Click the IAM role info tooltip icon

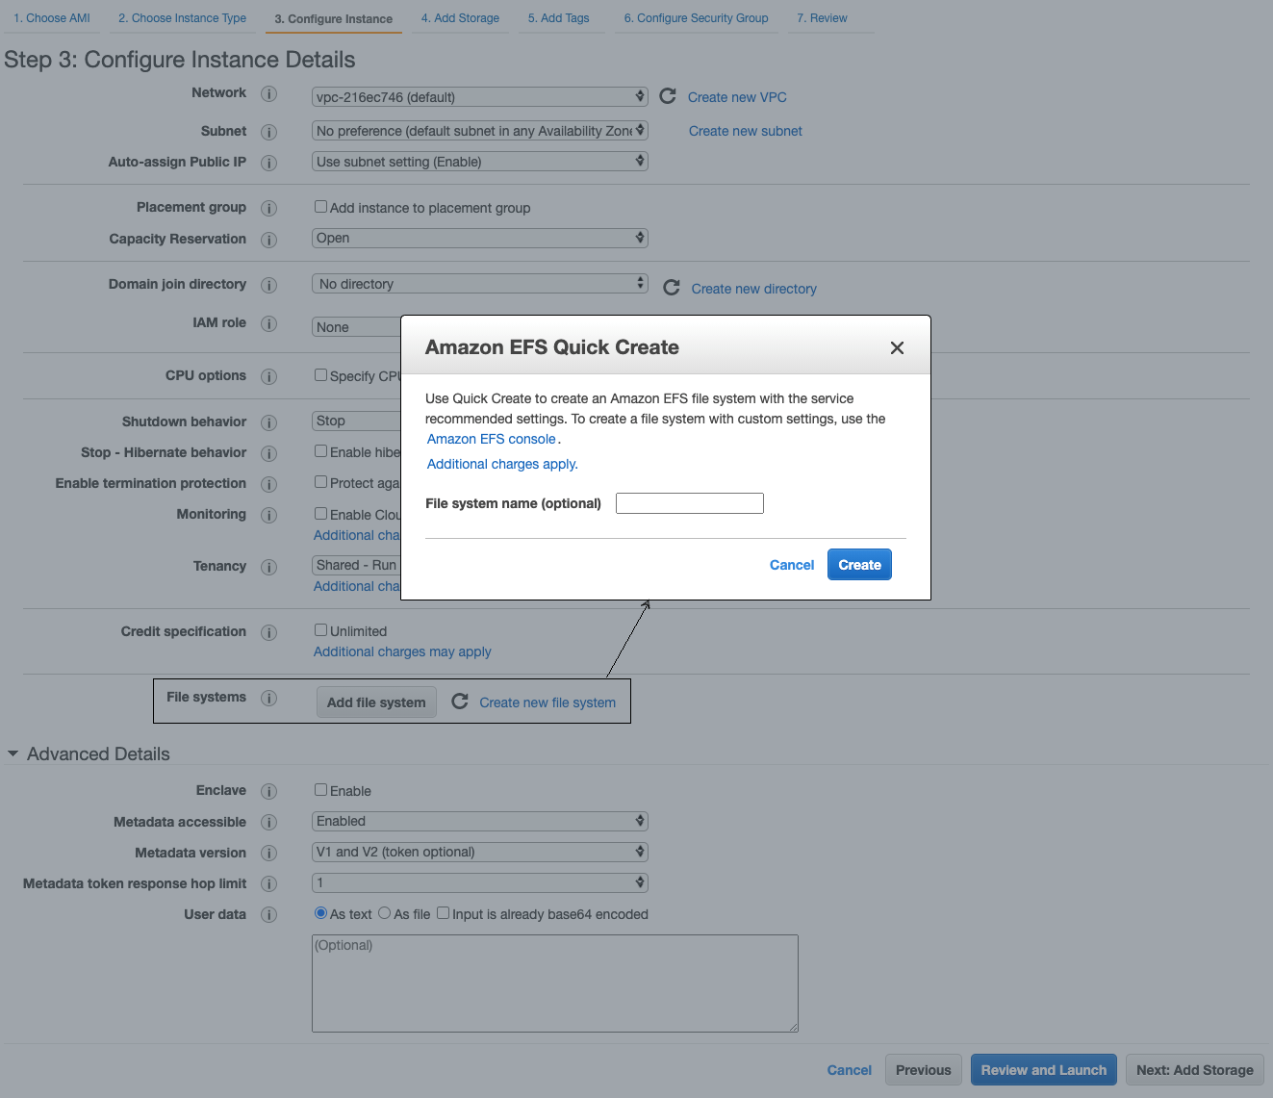click(269, 324)
